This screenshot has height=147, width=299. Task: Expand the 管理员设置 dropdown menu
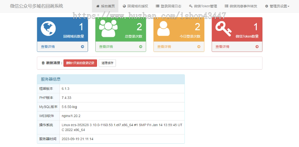[277, 6]
